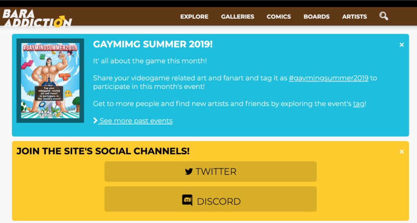This screenshot has height=223, width=417.
Task: Open the Explore menu item
Action: pos(194,17)
